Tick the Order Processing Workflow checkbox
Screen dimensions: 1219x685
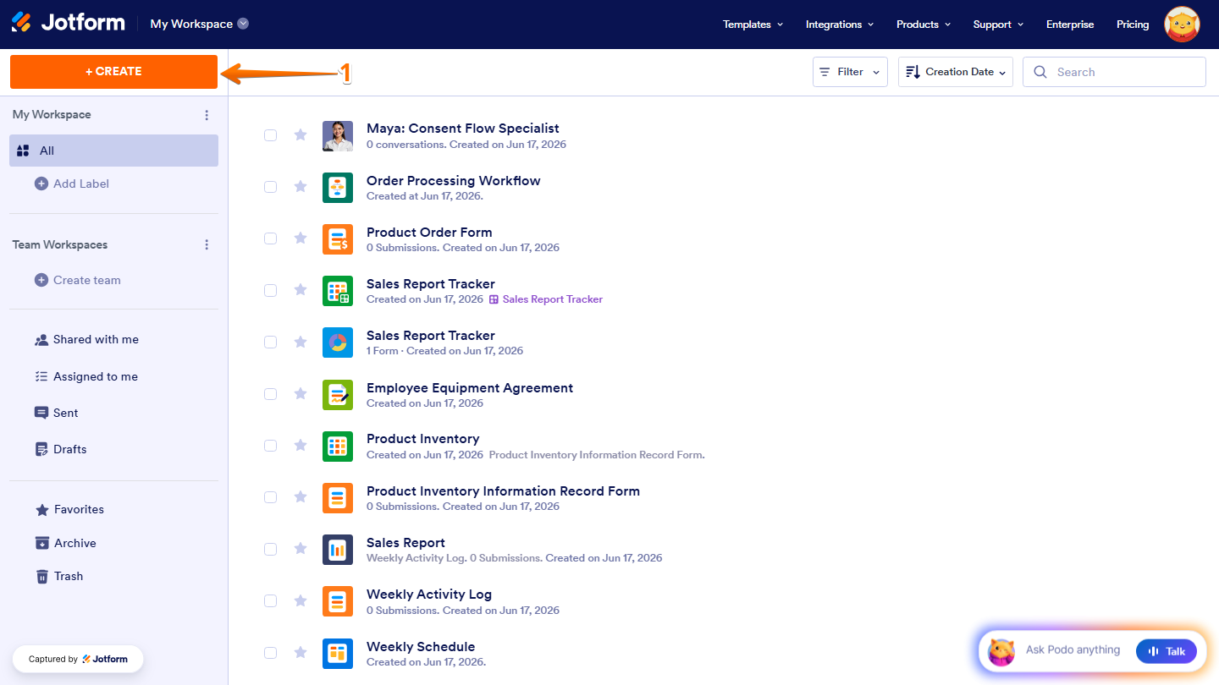click(270, 187)
